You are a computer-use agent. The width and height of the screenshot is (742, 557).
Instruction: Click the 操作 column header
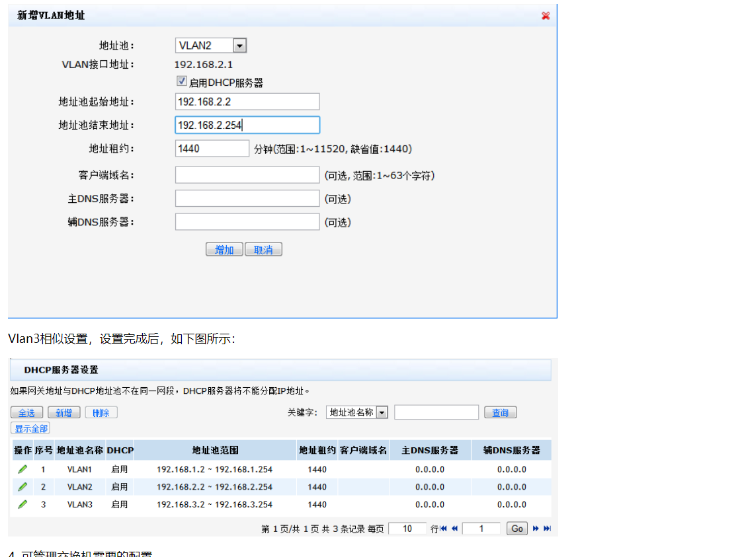pos(22,450)
